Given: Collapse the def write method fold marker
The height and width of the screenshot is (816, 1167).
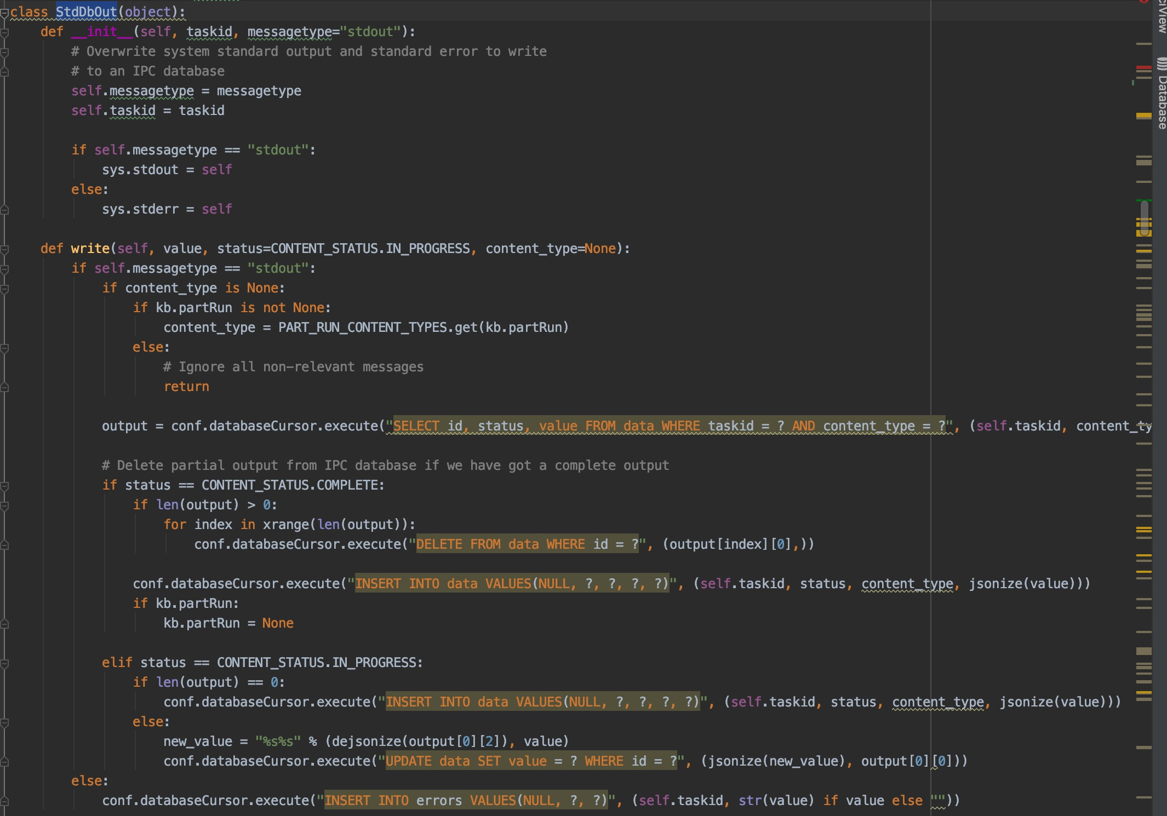Looking at the screenshot, I should [4, 249].
